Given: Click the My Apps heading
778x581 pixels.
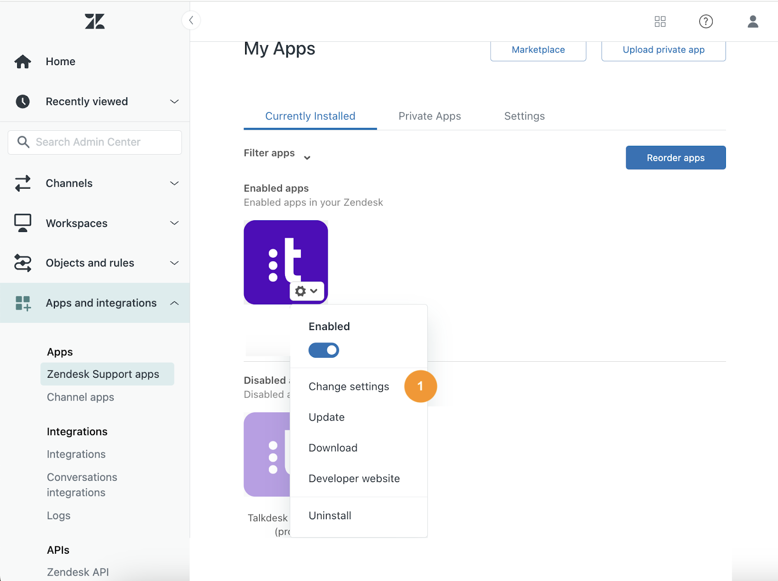Looking at the screenshot, I should pos(280,49).
